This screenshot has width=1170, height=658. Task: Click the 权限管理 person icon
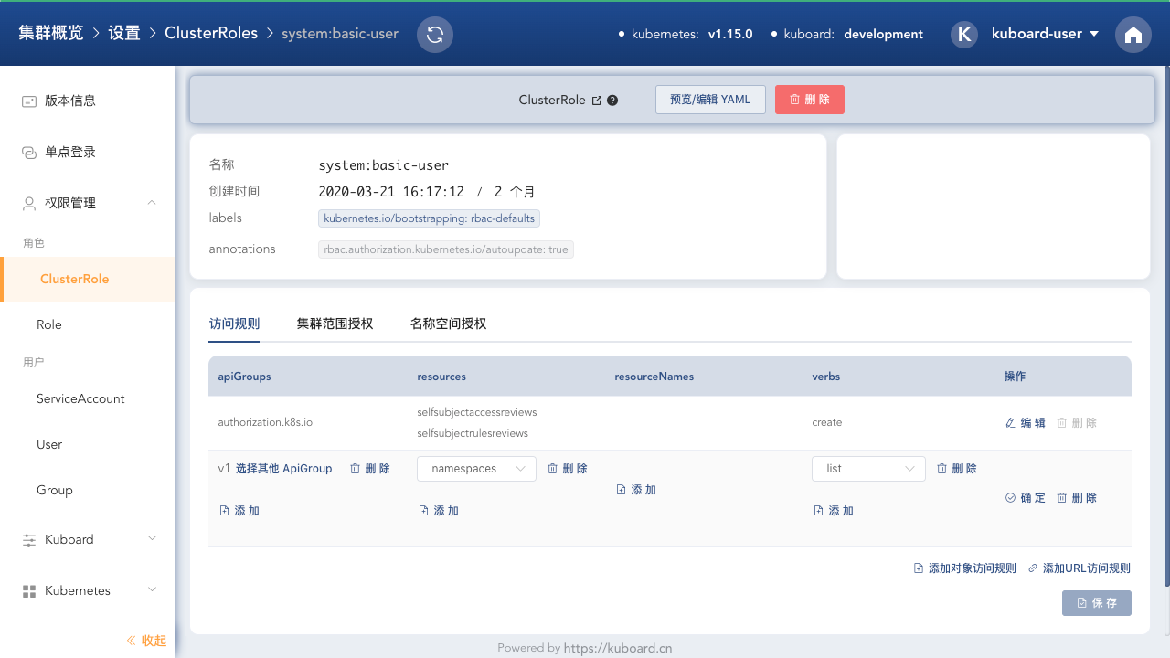[x=29, y=203]
